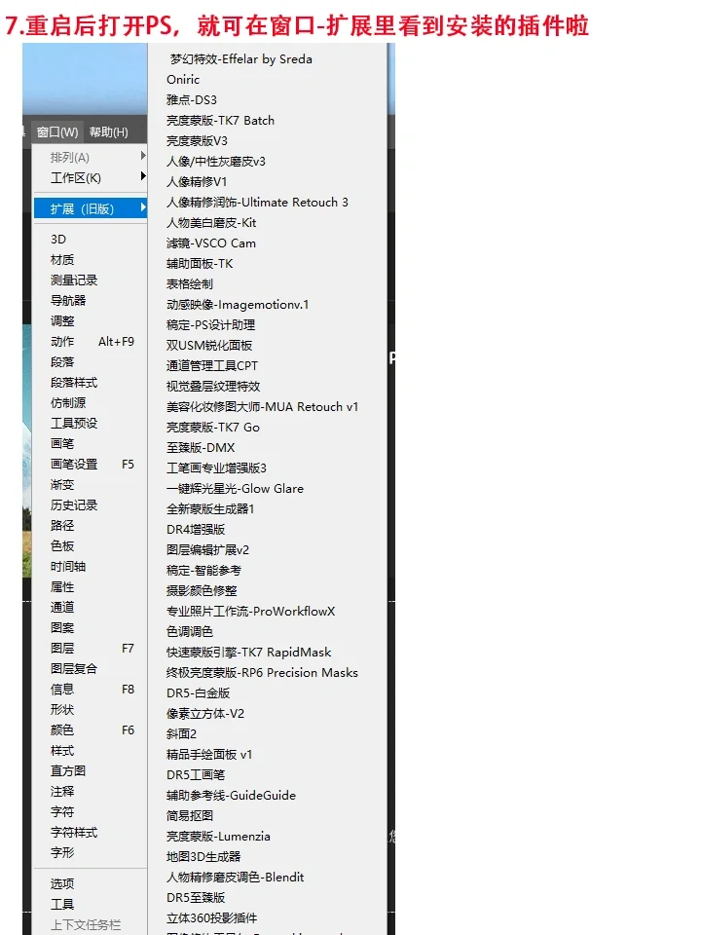
Task: Open the 时间轴 panel entry
Action: coord(68,567)
